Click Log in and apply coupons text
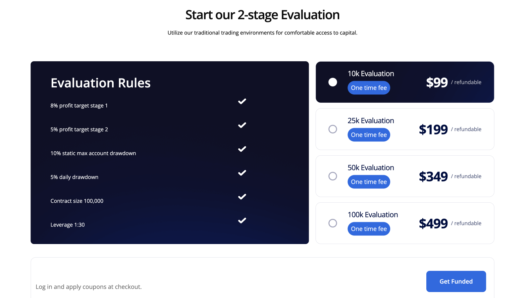The width and height of the screenshot is (530, 298). 88,287
